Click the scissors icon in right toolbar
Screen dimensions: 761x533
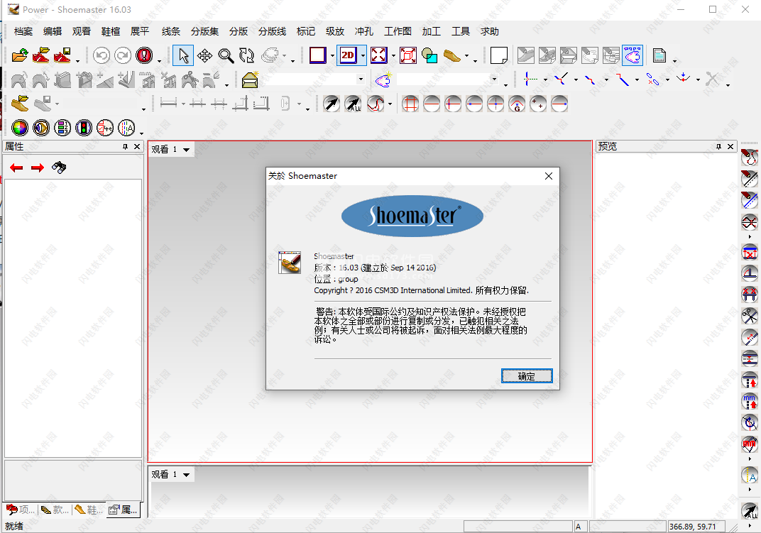[x=750, y=316]
